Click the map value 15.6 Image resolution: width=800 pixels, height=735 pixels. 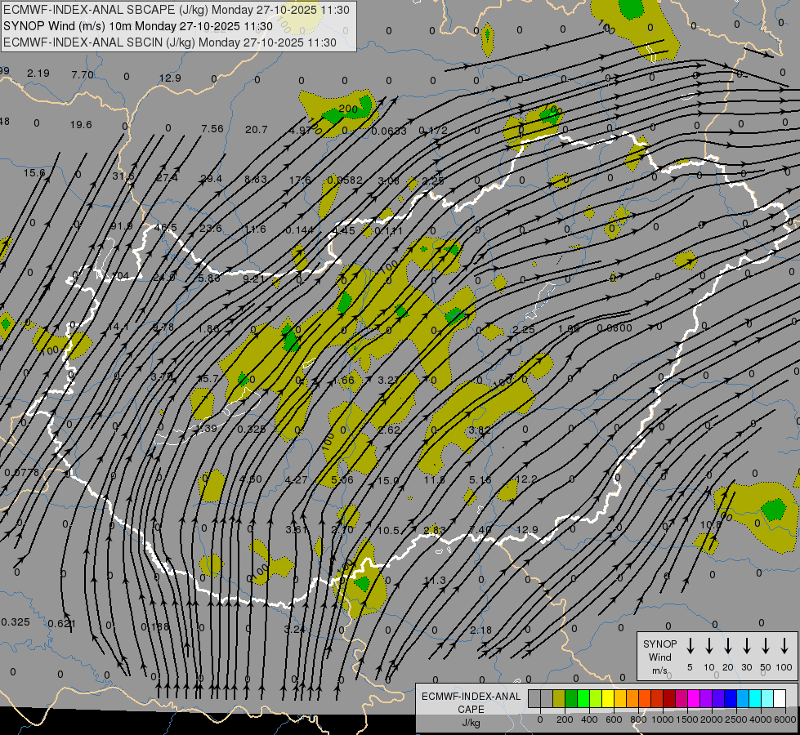(34, 173)
